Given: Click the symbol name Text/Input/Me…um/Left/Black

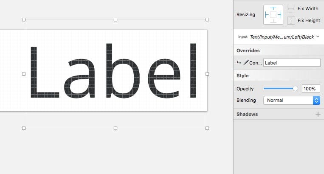Looking at the screenshot, I should pos(282,37).
